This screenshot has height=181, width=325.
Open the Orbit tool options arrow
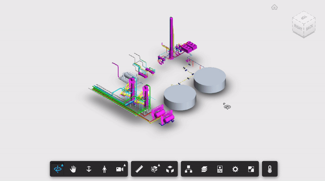coord(62,165)
